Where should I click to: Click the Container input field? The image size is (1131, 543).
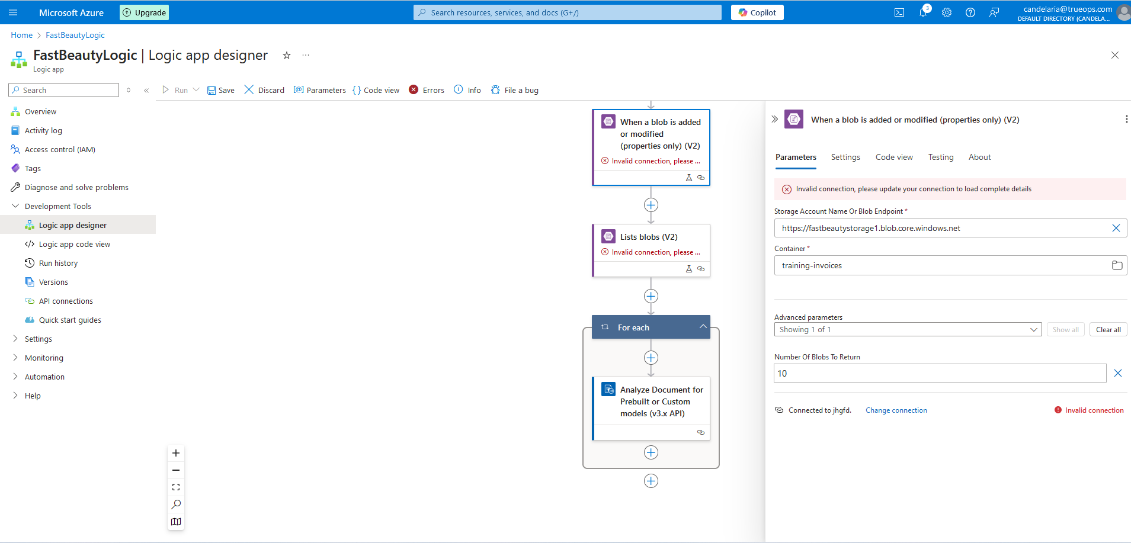pyautogui.click(x=950, y=265)
